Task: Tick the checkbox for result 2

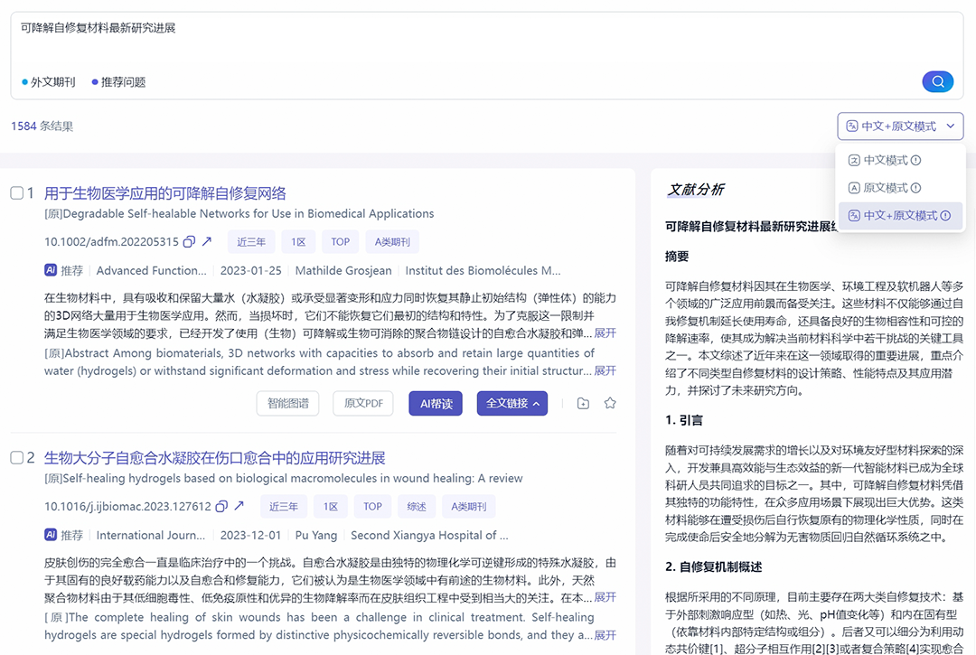Action: tap(17, 458)
